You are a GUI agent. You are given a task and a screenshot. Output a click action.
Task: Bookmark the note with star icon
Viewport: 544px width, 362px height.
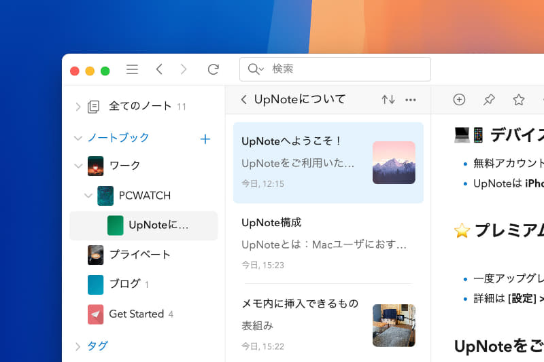519,100
